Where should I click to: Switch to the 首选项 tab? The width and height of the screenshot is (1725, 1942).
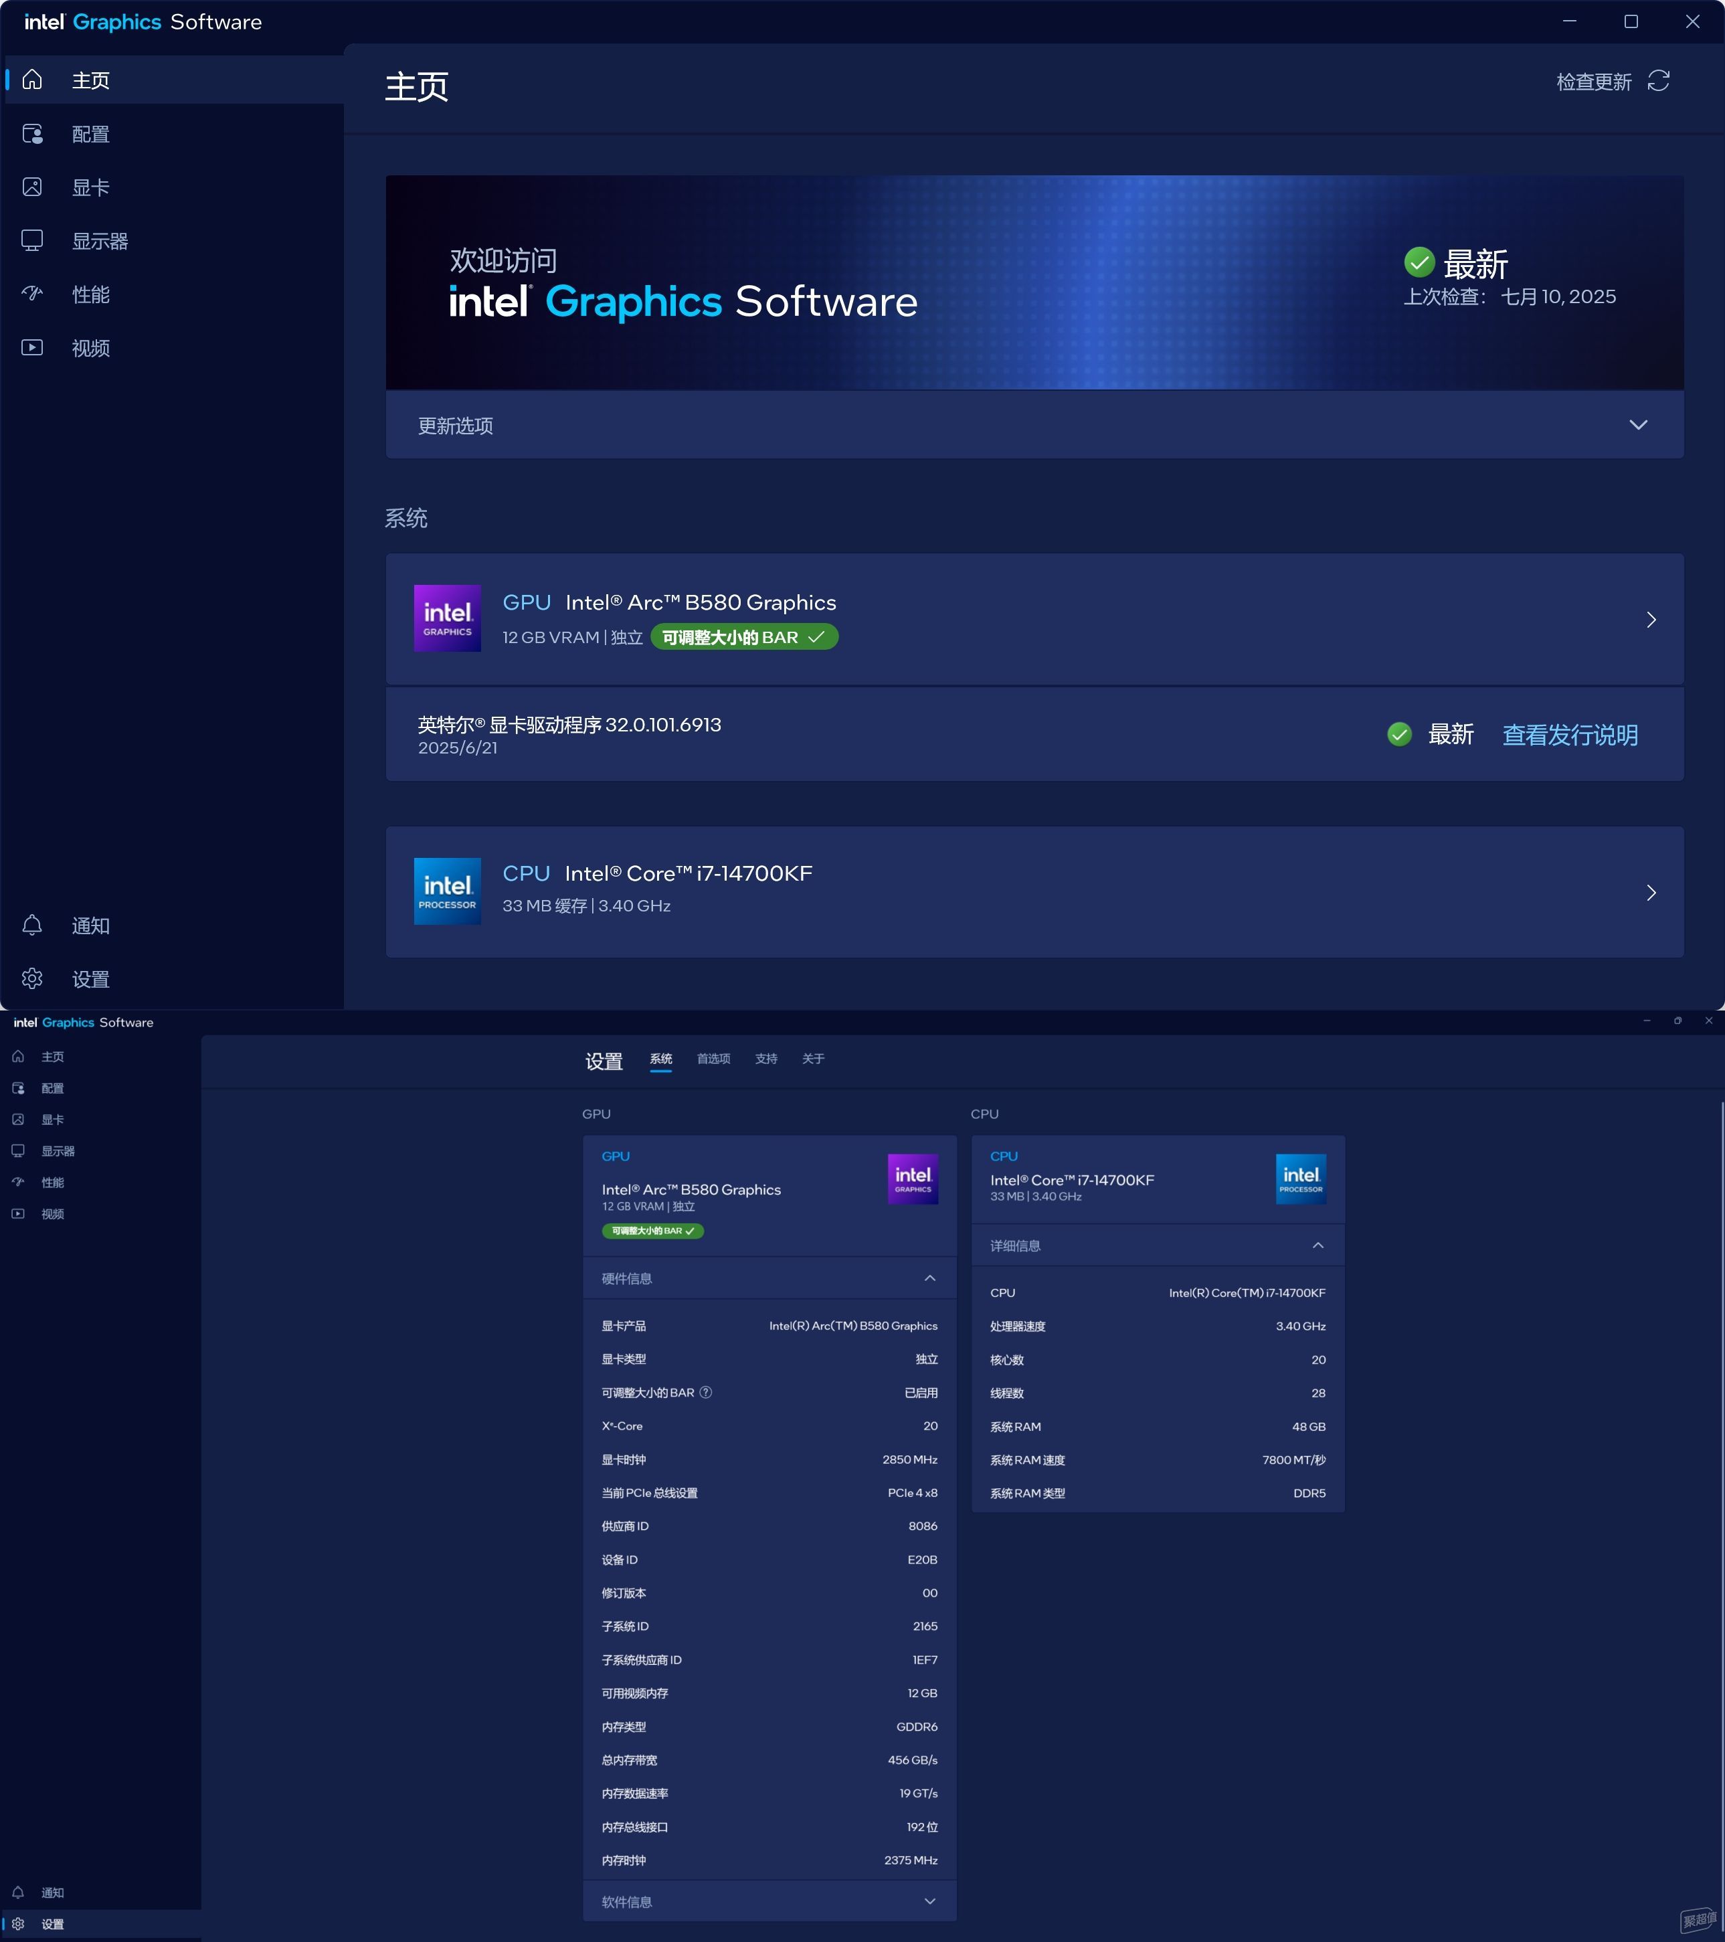click(x=713, y=1059)
